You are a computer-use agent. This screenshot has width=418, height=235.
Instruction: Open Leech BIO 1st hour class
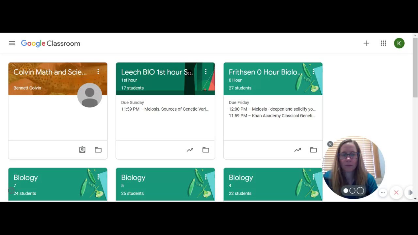157,72
